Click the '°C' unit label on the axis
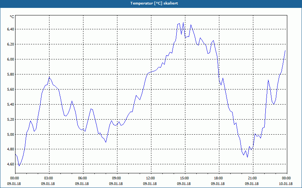 pyautogui.click(x=12, y=17)
